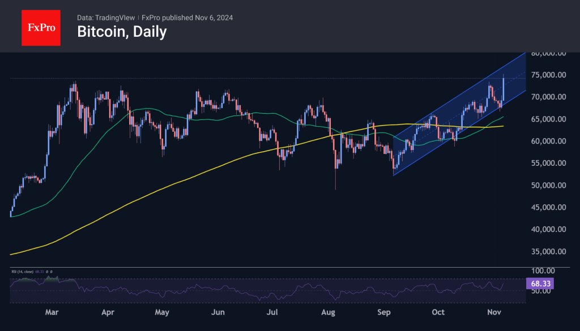
Task: Click the right end of the yellow moving average
Action: (503, 126)
